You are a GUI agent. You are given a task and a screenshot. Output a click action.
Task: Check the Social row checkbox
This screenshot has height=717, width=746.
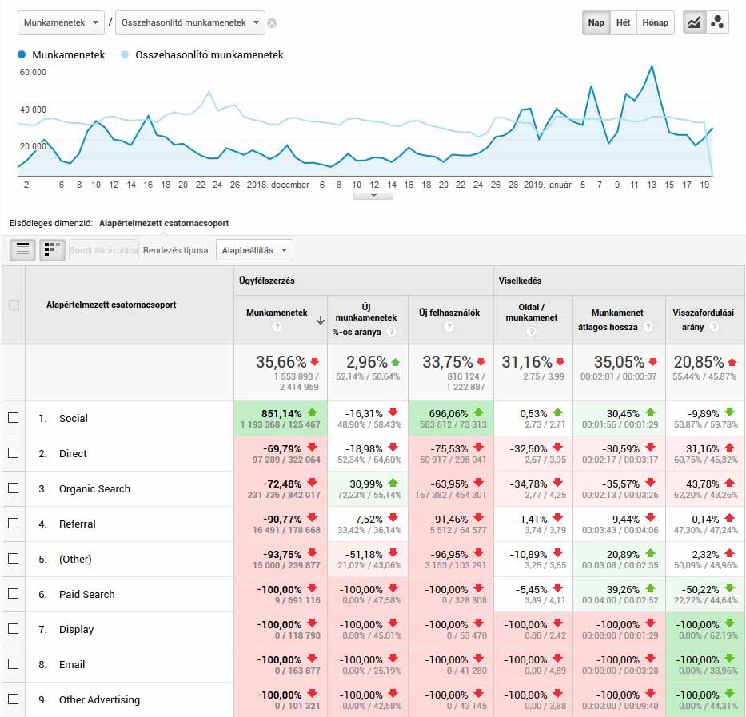13,418
